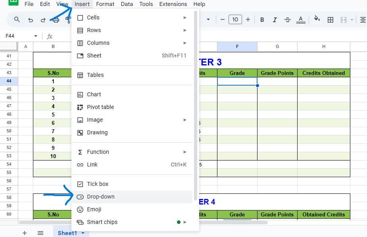Open the borders menu
The image size is (367, 237).
[330, 19]
